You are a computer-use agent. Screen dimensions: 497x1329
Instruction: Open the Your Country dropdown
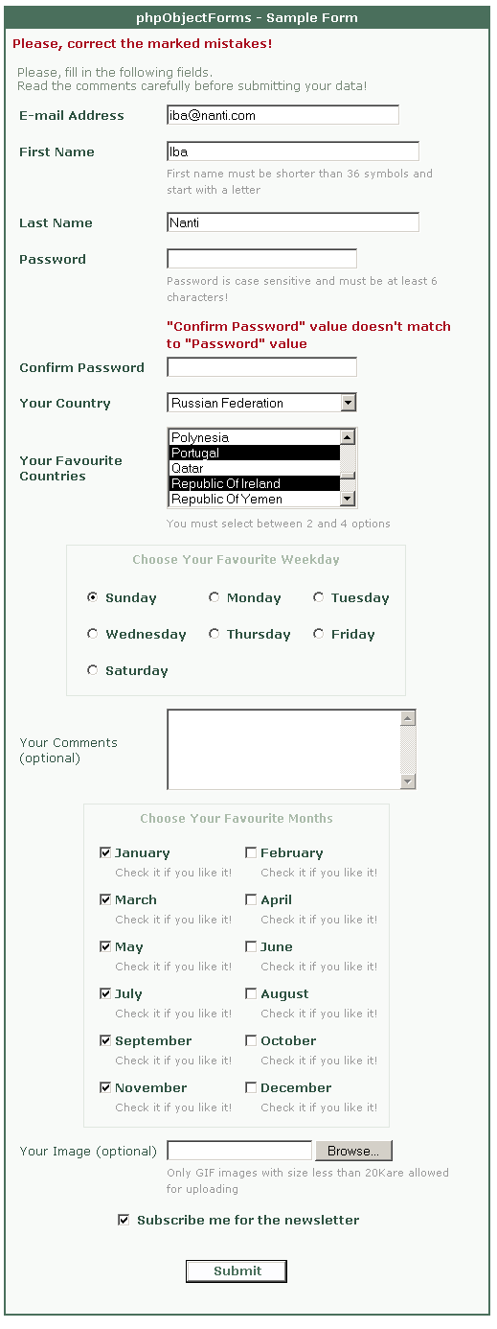click(x=261, y=403)
